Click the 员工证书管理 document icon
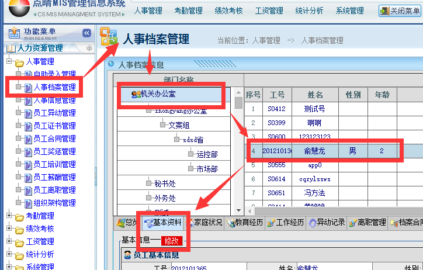 point(27,126)
